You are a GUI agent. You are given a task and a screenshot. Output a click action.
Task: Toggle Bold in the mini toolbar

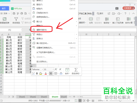(37, 73)
